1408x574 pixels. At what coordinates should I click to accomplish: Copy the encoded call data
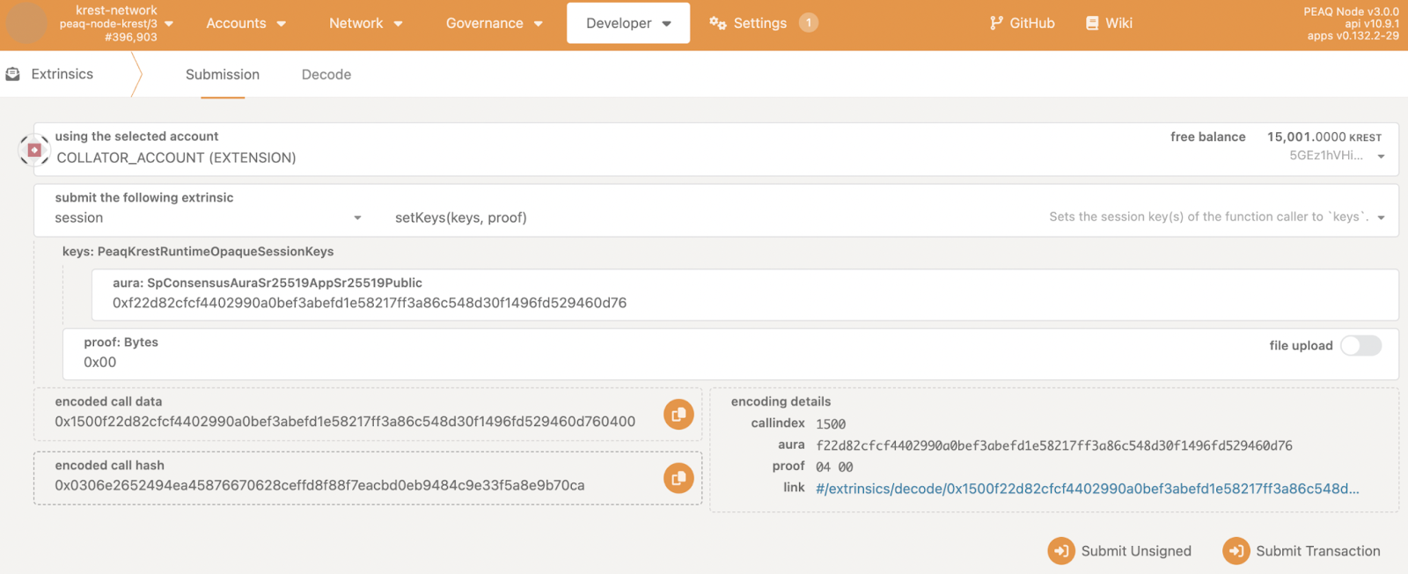(x=678, y=414)
